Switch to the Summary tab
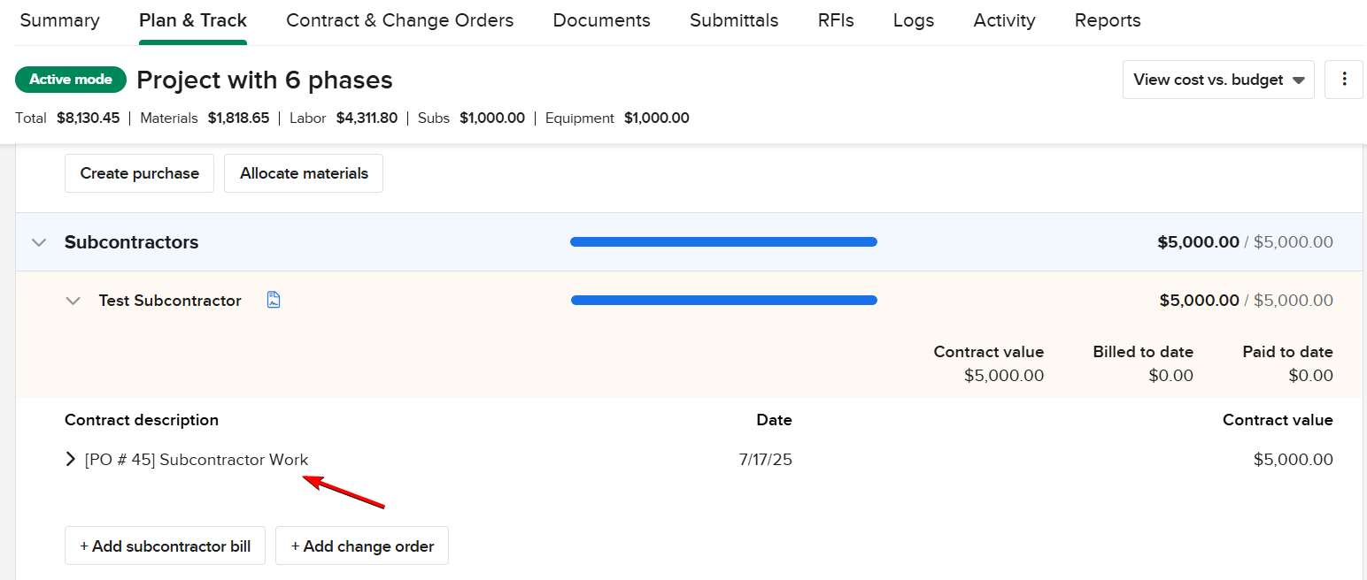1367x580 pixels. pos(60,20)
